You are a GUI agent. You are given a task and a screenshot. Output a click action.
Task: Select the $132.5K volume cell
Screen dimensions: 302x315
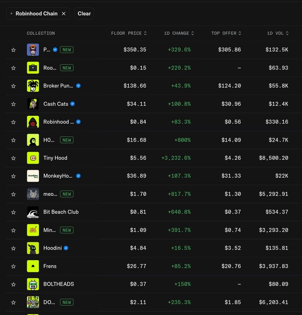click(x=277, y=50)
